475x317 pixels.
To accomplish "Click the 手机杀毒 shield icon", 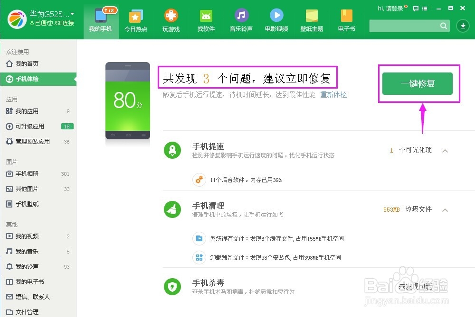I will point(172,286).
